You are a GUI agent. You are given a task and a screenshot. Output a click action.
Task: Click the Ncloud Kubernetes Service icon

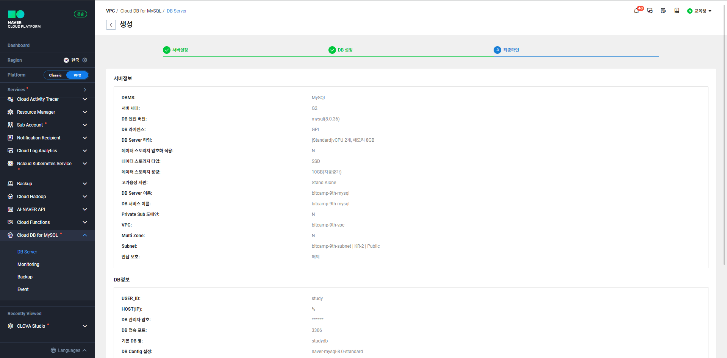(x=11, y=164)
